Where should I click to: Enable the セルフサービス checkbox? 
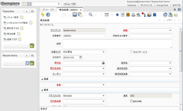point(132,52)
